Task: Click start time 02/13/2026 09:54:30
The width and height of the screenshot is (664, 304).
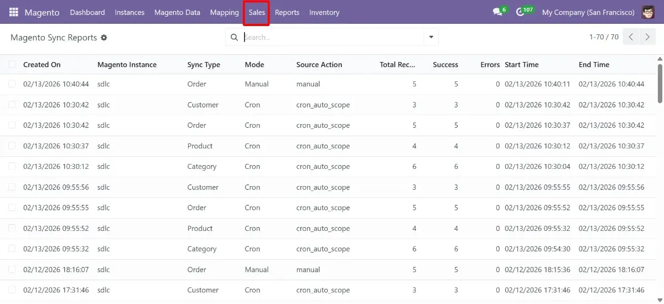Action: click(x=537, y=249)
